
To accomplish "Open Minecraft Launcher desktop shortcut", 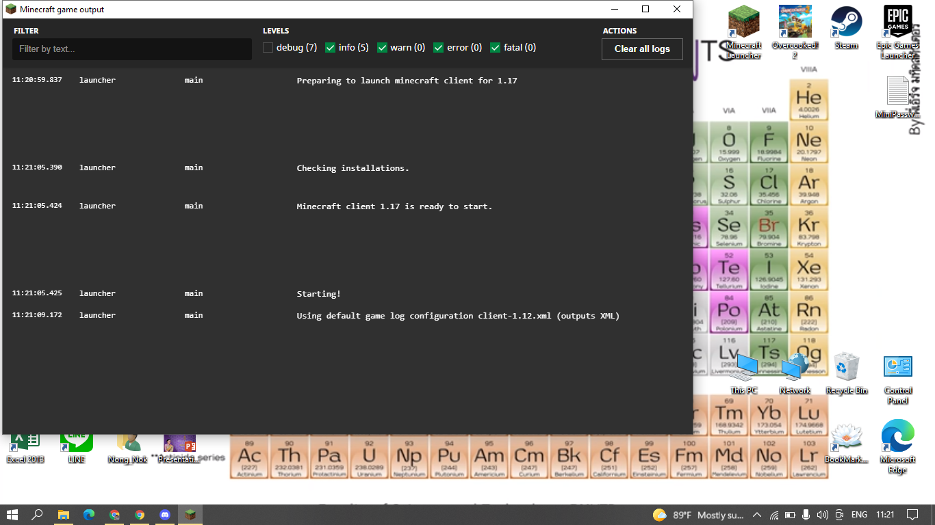I will 743,32.
